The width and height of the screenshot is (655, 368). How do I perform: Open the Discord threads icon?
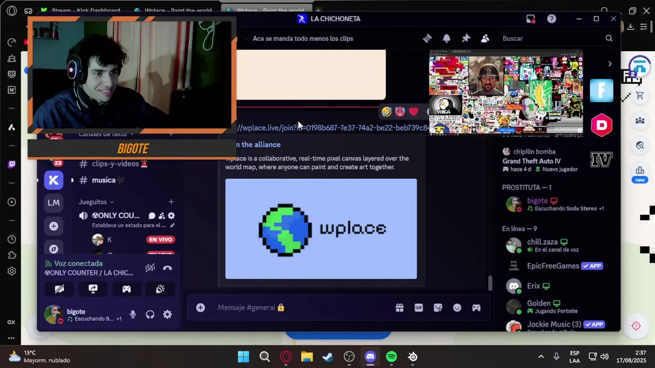(427, 38)
